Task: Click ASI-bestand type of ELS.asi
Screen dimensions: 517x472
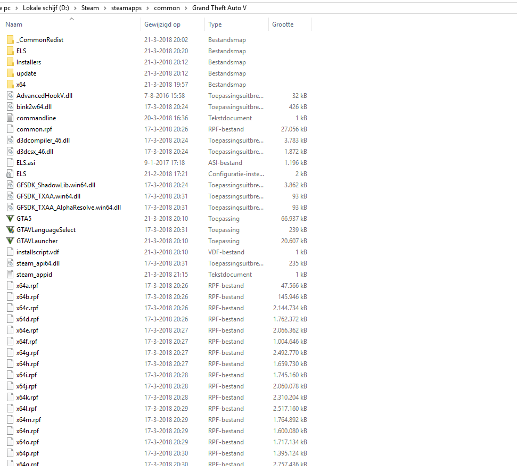Action: (225, 163)
